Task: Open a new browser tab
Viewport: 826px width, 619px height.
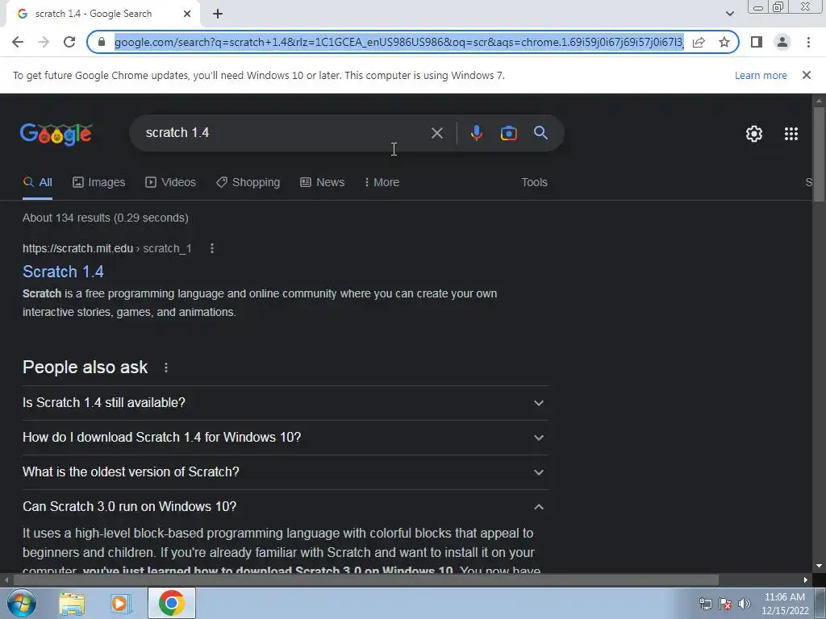Action: pyautogui.click(x=218, y=14)
